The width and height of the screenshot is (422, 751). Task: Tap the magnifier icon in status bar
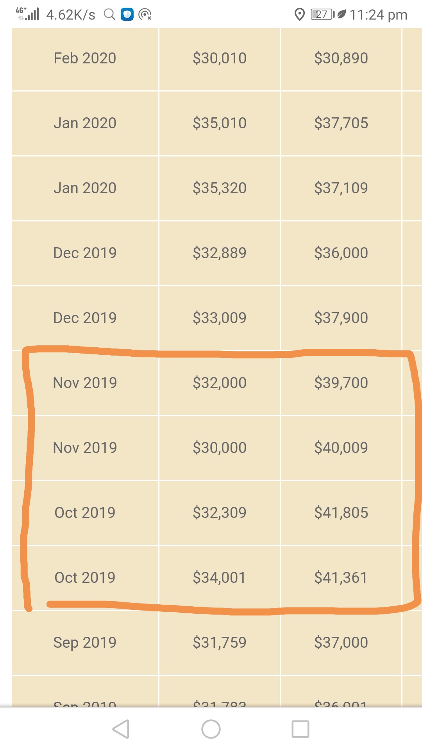click(109, 14)
